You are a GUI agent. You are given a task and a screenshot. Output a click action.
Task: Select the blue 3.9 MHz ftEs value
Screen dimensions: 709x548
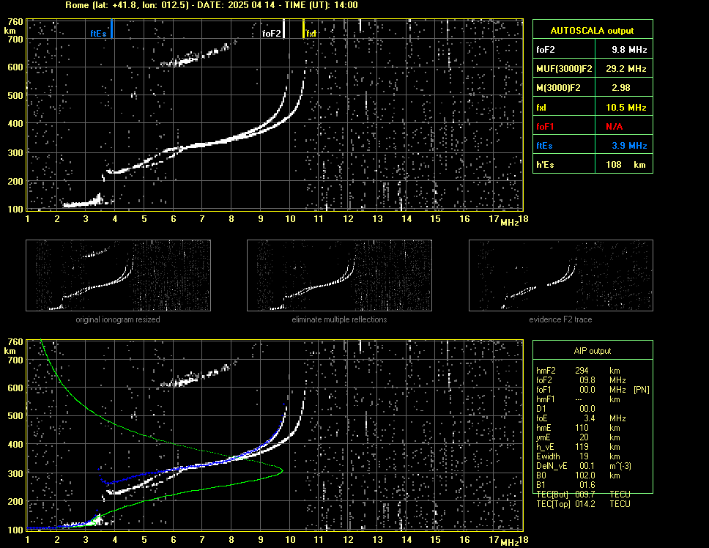[629, 146]
